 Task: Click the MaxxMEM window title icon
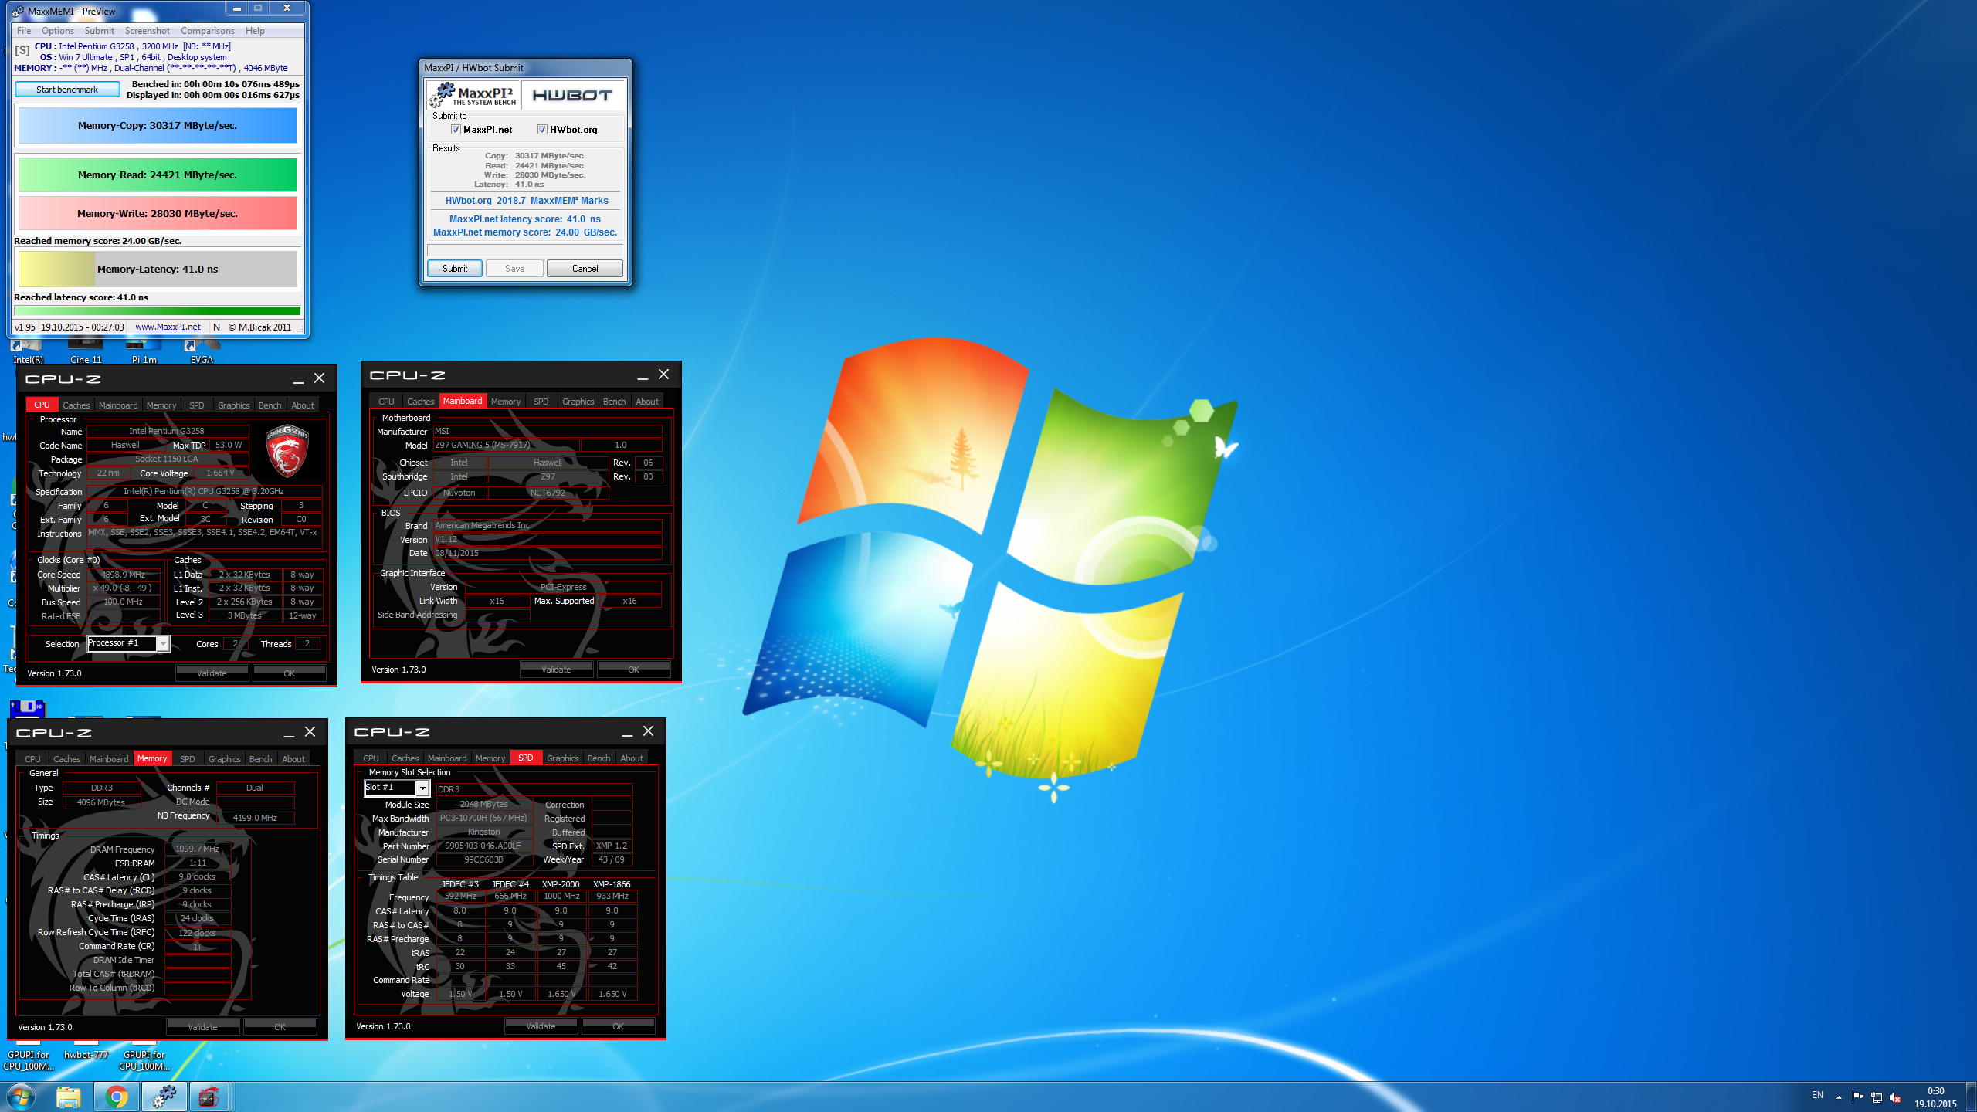(18, 11)
